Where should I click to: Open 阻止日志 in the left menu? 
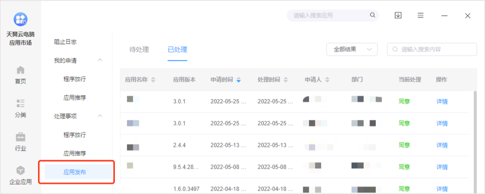(65, 42)
